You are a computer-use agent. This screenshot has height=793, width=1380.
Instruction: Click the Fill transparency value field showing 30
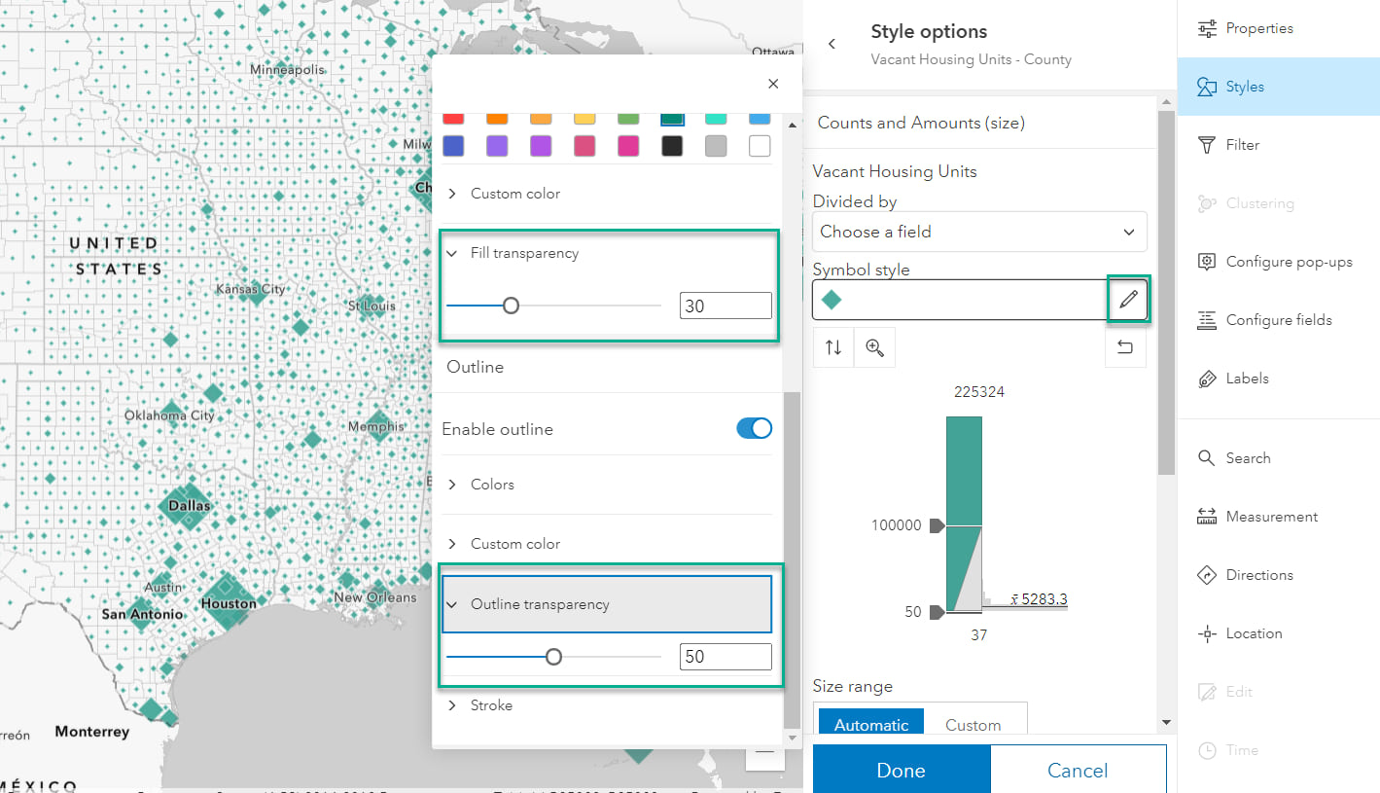pos(725,306)
